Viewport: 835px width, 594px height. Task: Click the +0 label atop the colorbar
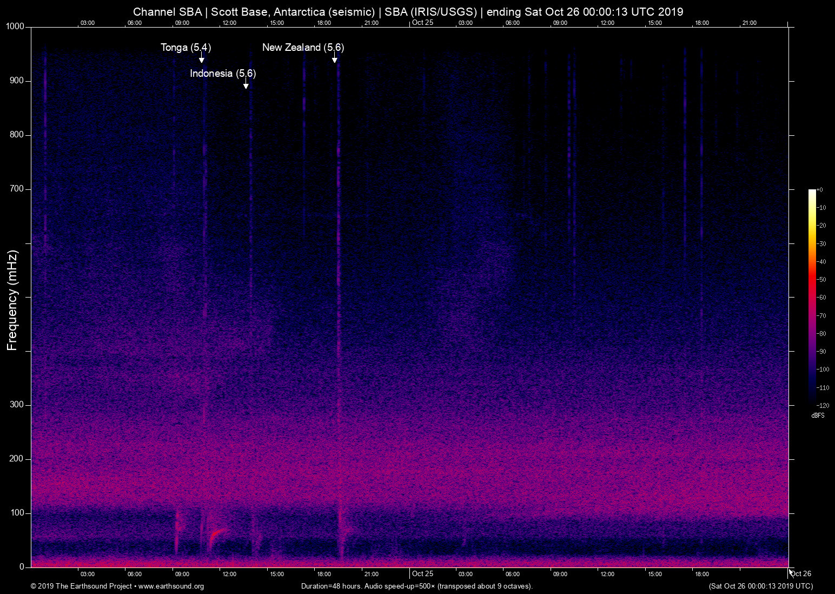tap(821, 189)
